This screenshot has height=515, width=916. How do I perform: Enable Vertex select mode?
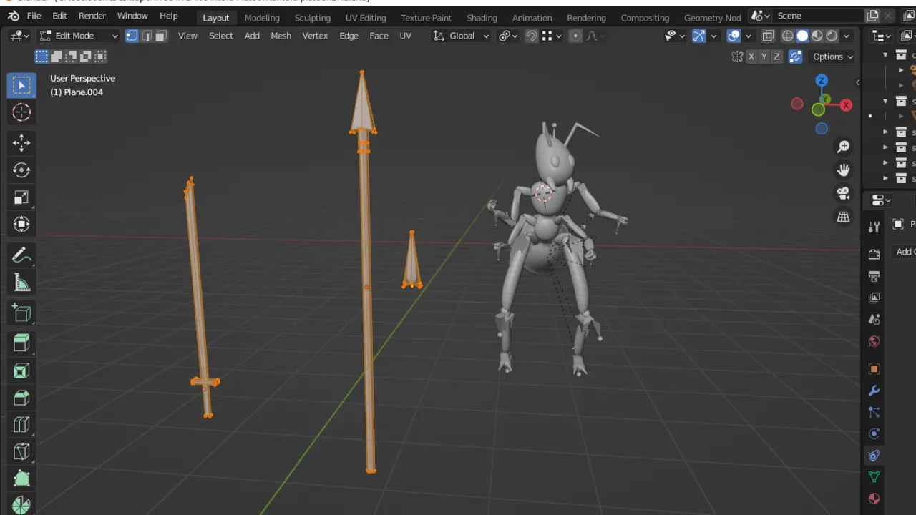132,36
